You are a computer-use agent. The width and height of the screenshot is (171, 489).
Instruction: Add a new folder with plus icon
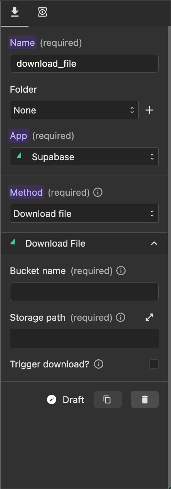pyautogui.click(x=149, y=110)
